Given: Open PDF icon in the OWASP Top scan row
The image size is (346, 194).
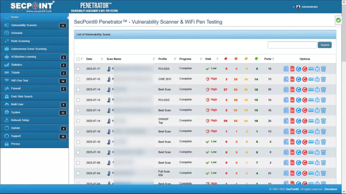Looking at the screenshot, I should click(x=292, y=121).
